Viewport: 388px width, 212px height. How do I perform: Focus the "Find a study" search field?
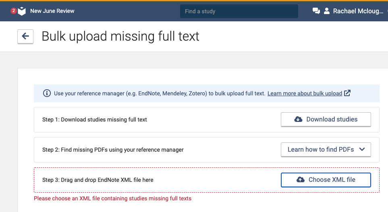point(239,11)
